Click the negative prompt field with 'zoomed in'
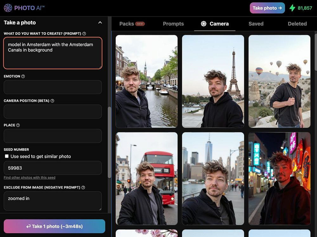 [53, 201]
